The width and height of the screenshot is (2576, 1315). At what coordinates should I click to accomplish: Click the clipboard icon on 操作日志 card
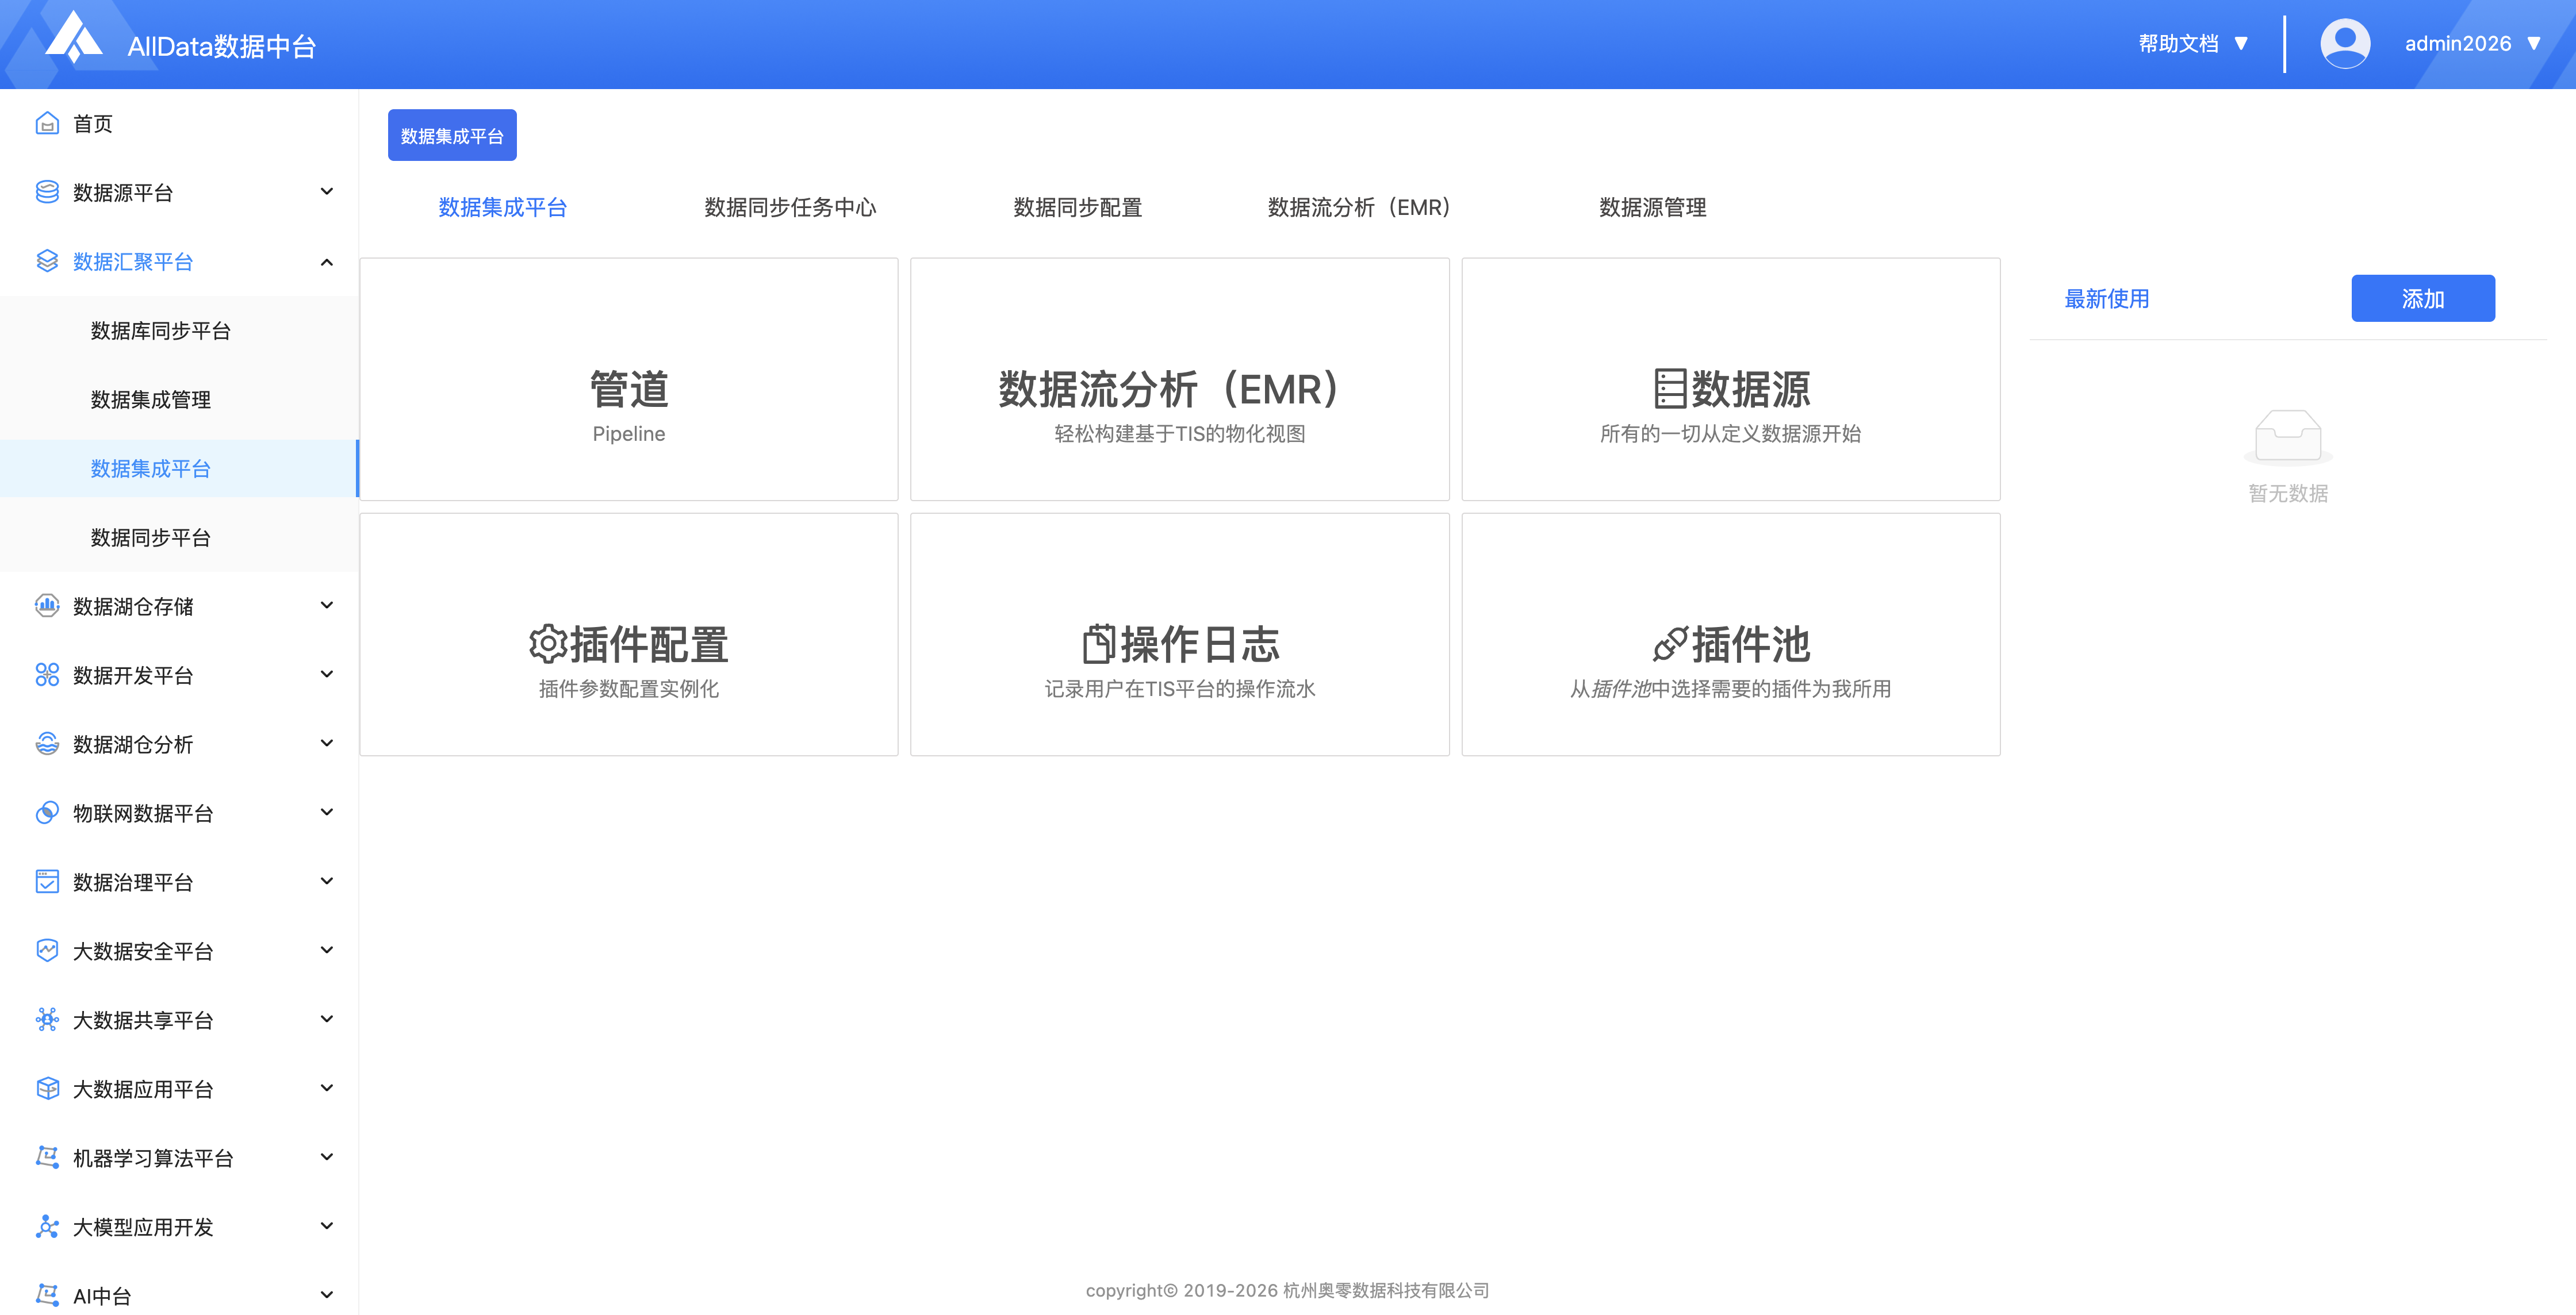click(1098, 644)
